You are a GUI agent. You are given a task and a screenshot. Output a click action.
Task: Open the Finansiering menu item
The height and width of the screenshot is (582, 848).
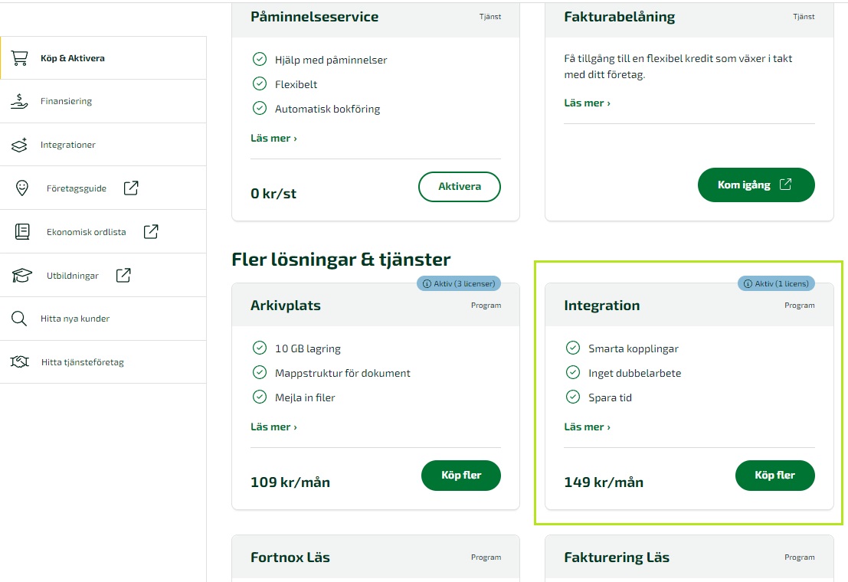click(66, 101)
